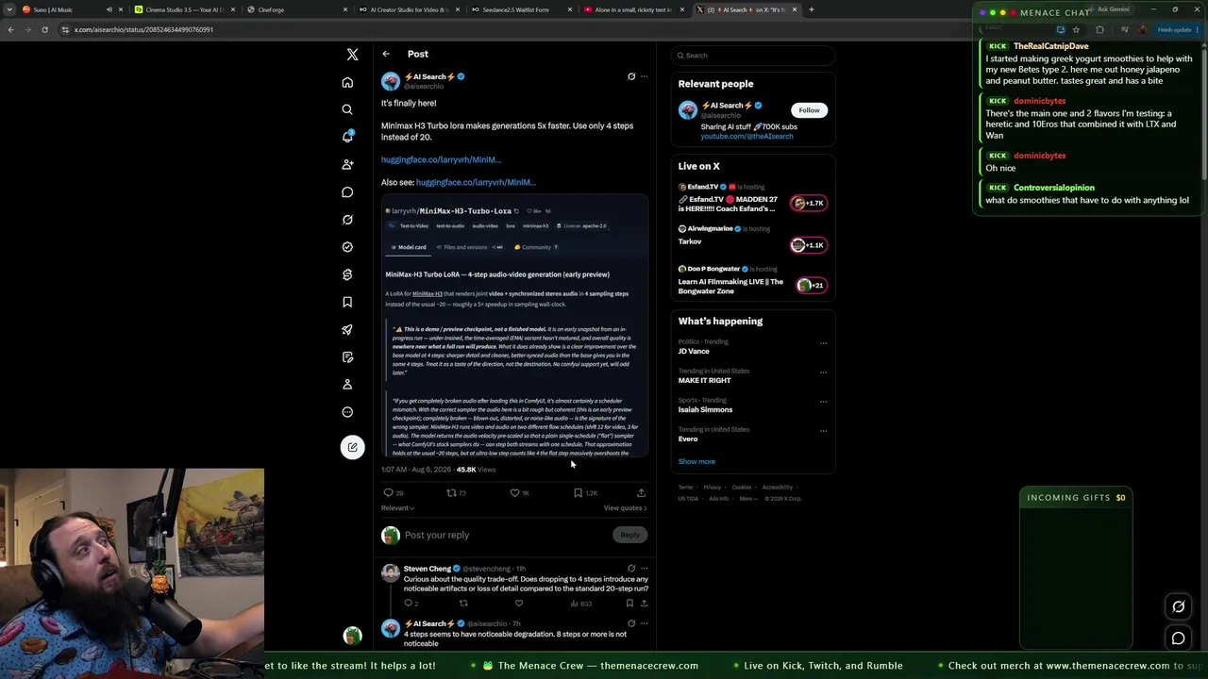Expand the footer More menu
The width and height of the screenshot is (1208, 679).
point(747,499)
